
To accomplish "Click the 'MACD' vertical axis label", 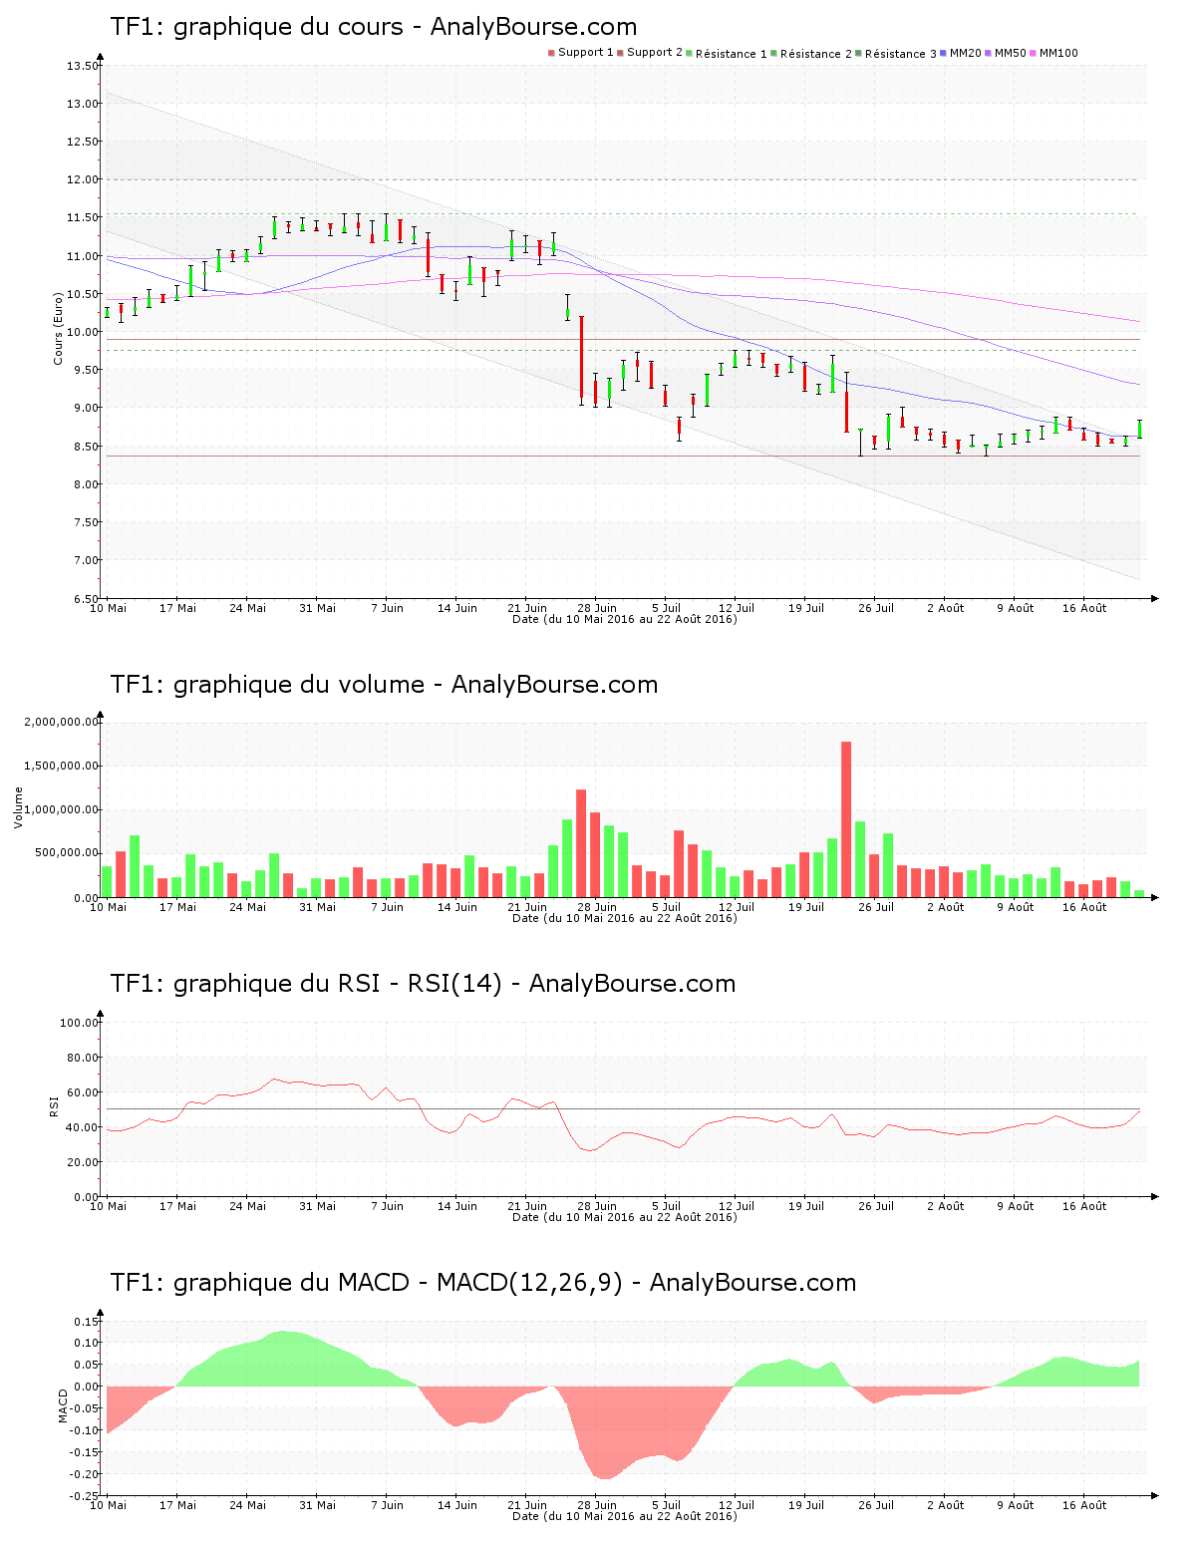I will tap(62, 1405).
